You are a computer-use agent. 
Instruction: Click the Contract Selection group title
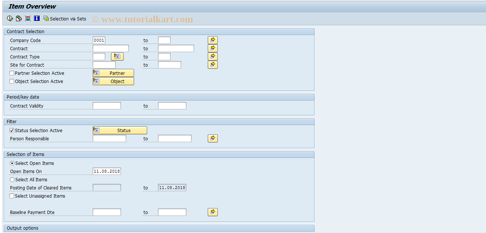pyautogui.click(x=25, y=32)
